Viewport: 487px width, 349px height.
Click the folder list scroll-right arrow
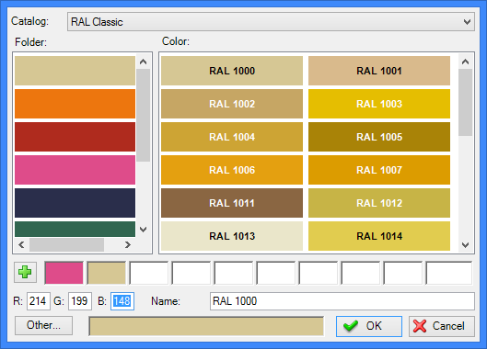pos(128,245)
